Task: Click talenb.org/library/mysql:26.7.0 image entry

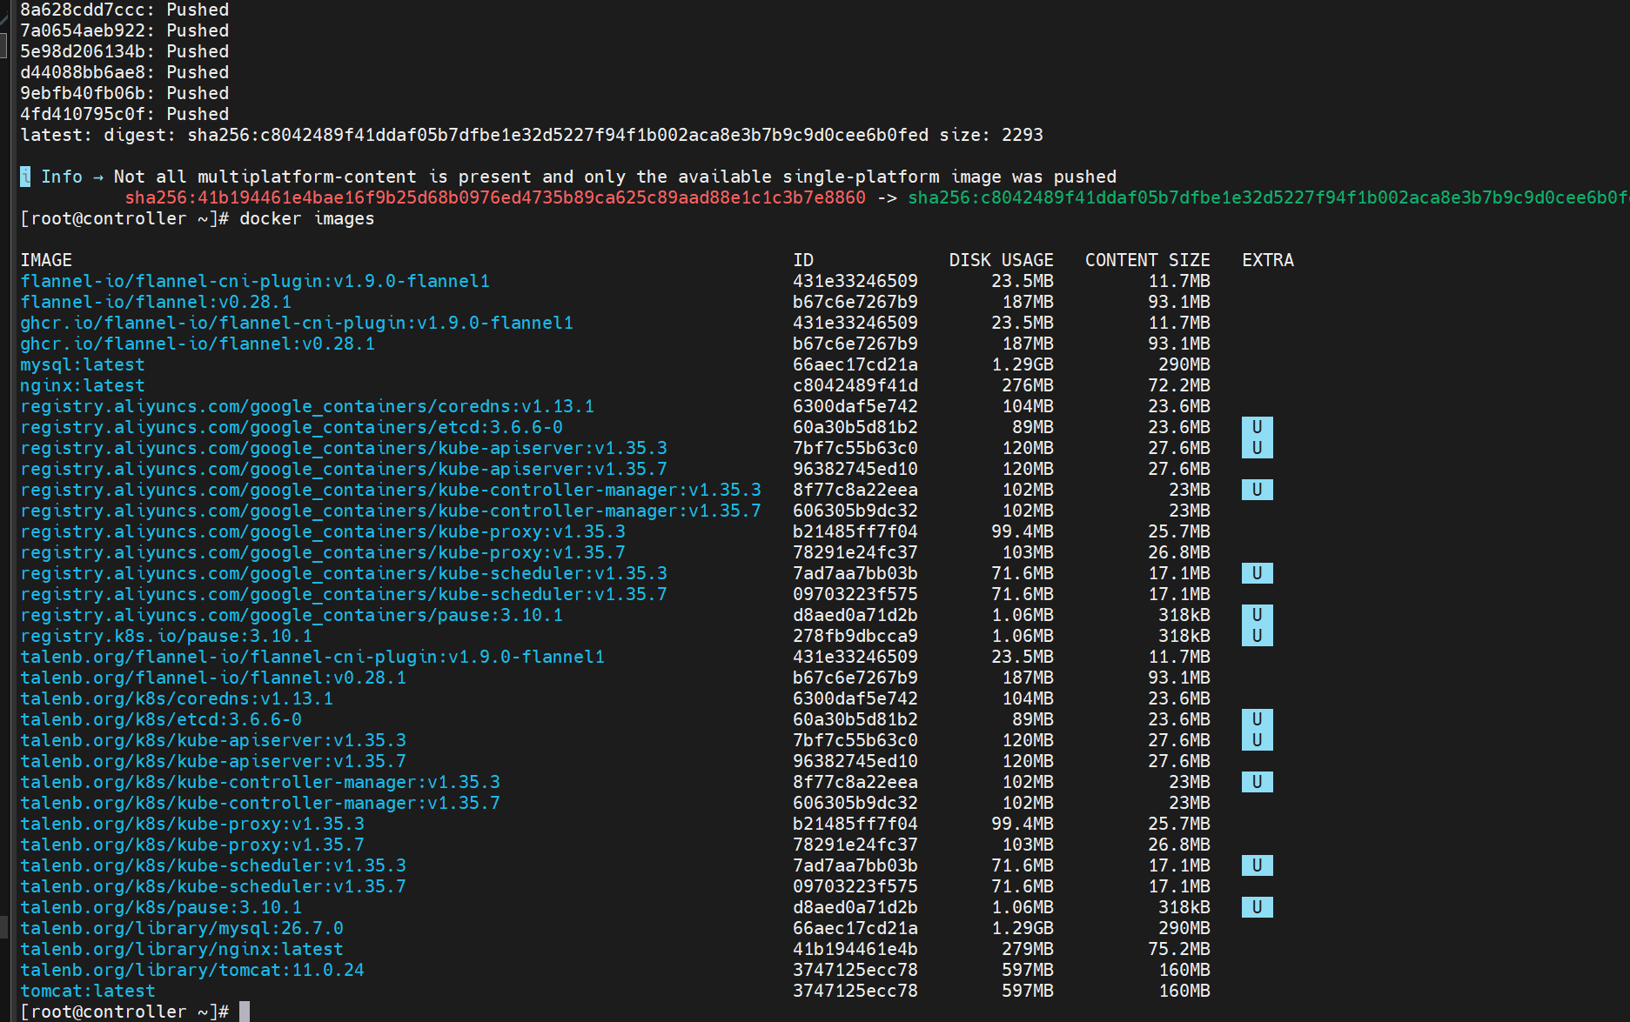Action: coord(182,928)
